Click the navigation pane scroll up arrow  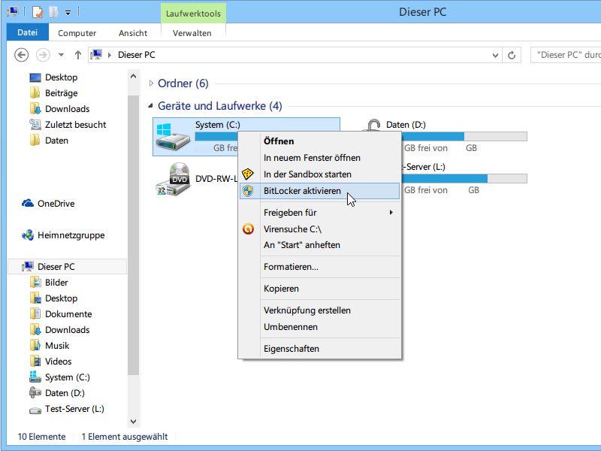coord(134,77)
